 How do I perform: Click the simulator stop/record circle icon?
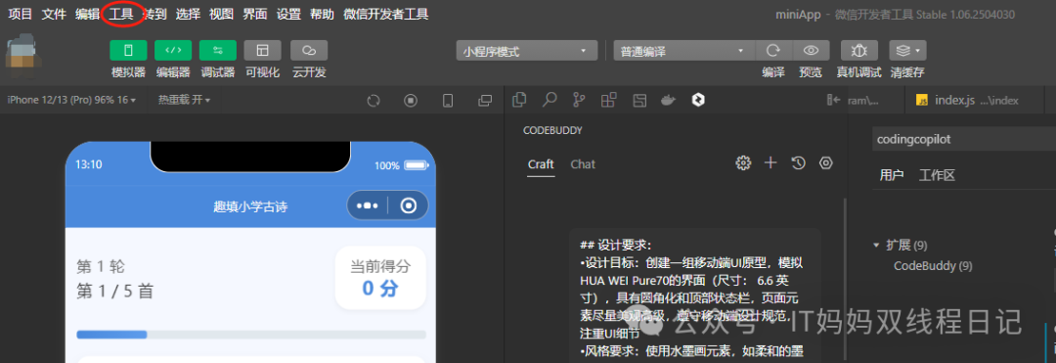pyautogui.click(x=411, y=101)
